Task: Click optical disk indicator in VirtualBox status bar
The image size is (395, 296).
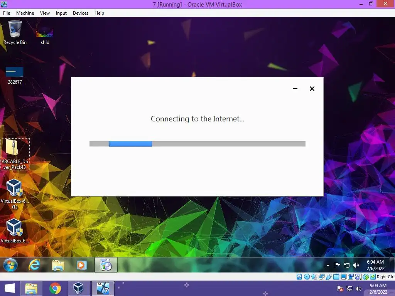Action: coord(307,277)
